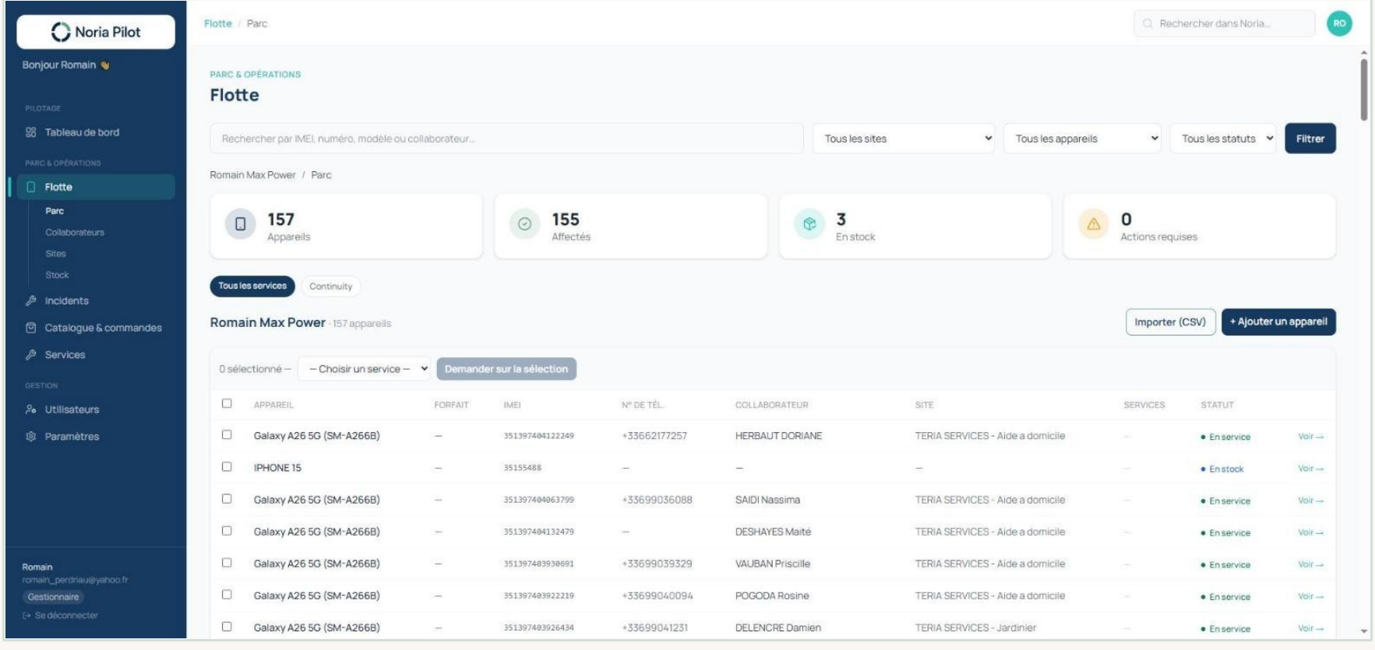Click the Noria Pilot logo
Screen dimensions: 1375x650
96,32
